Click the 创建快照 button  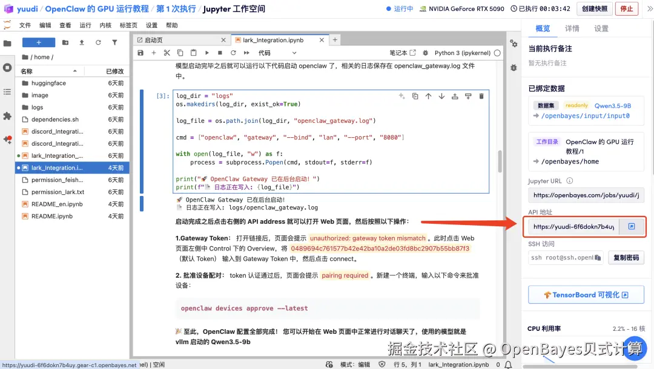(x=595, y=8)
